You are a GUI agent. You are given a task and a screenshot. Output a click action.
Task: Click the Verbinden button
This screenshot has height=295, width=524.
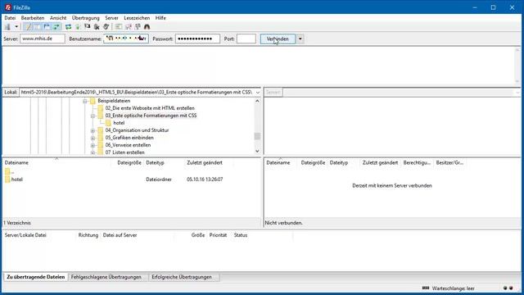click(278, 39)
